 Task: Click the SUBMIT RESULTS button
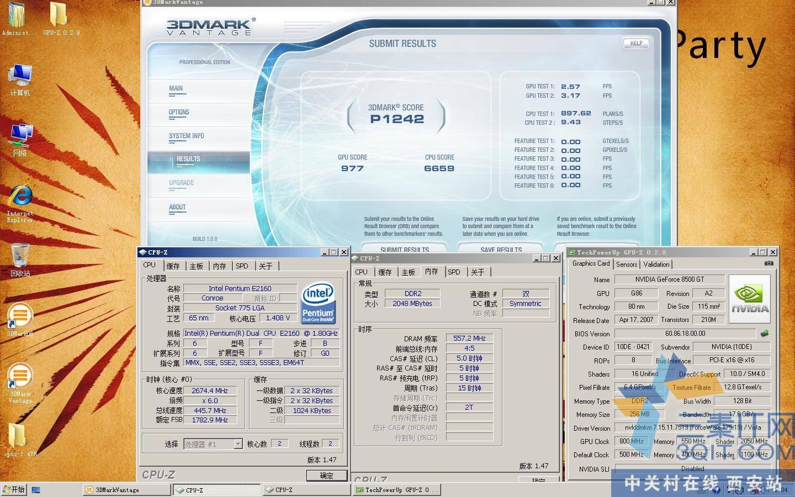(x=405, y=249)
